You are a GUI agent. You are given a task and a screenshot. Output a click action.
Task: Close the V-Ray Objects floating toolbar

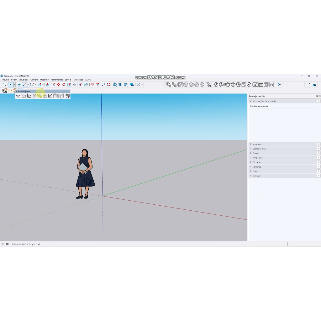pyautogui.click(x=69, y=91)
